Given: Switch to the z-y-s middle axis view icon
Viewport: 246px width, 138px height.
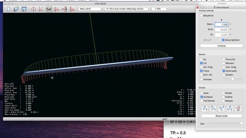Looking at the screenshot, I should point(221,108).
